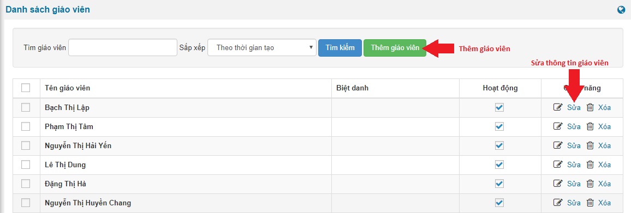
Task: Click the trash icon for Nguyễn Thị Hải Yến
Action: tap(590, 145)
